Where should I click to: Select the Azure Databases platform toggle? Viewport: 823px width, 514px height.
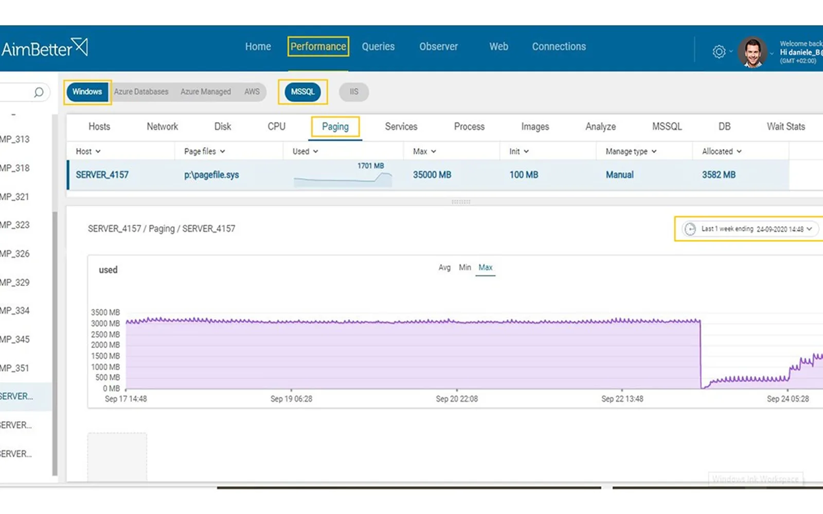[141, 91]
